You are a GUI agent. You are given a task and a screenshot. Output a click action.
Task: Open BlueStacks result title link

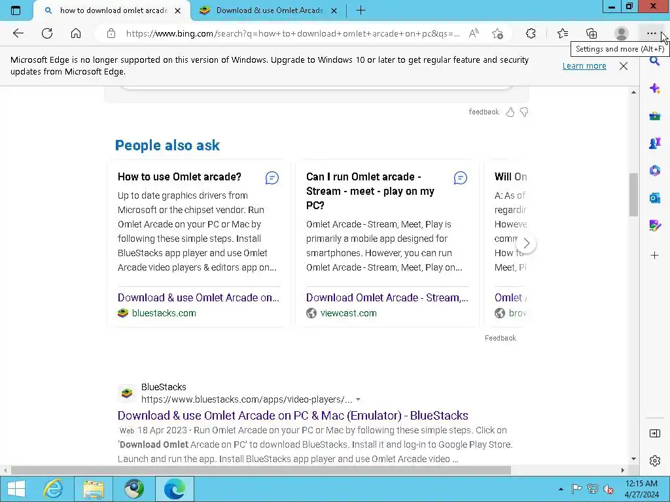(x=292, y=415)
